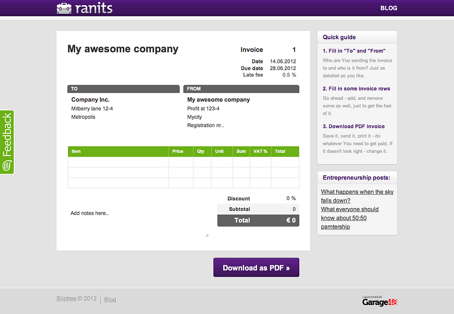Click first row Item cell
This screenshot has height=314, width=454.
pyautogui.click(x=118, y=162)
